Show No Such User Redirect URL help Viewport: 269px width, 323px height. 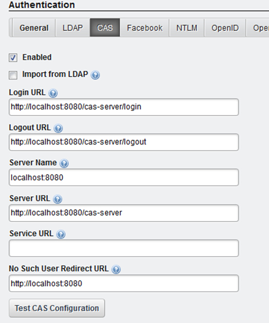pos(116,269)
